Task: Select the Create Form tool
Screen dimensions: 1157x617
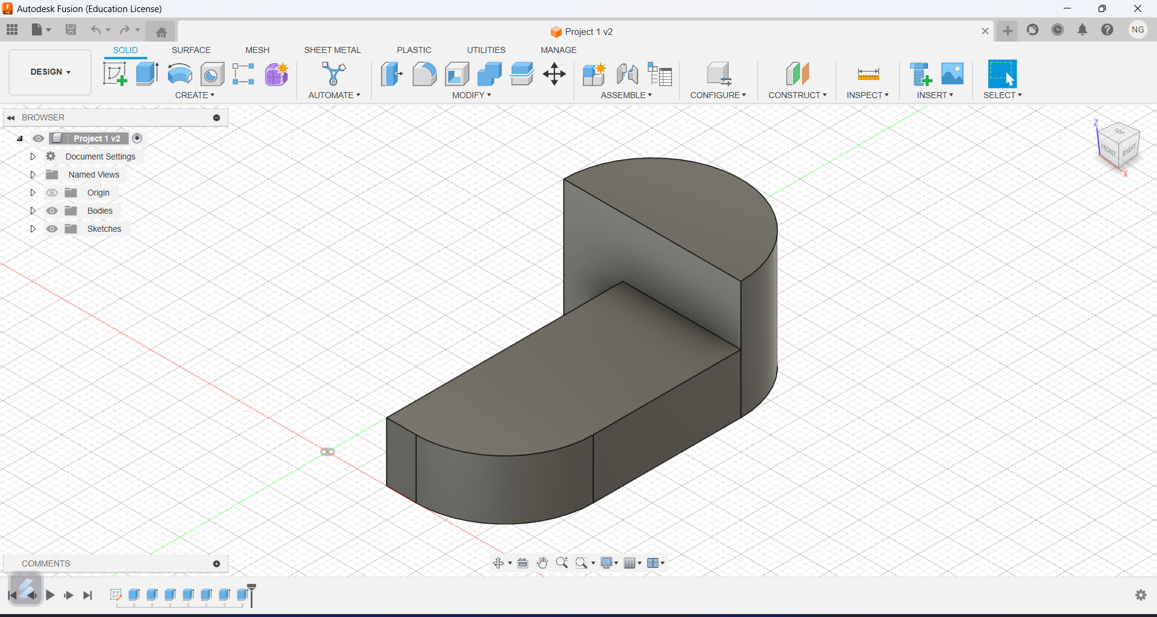Action: pyautogui.click(x=277, y=74)
